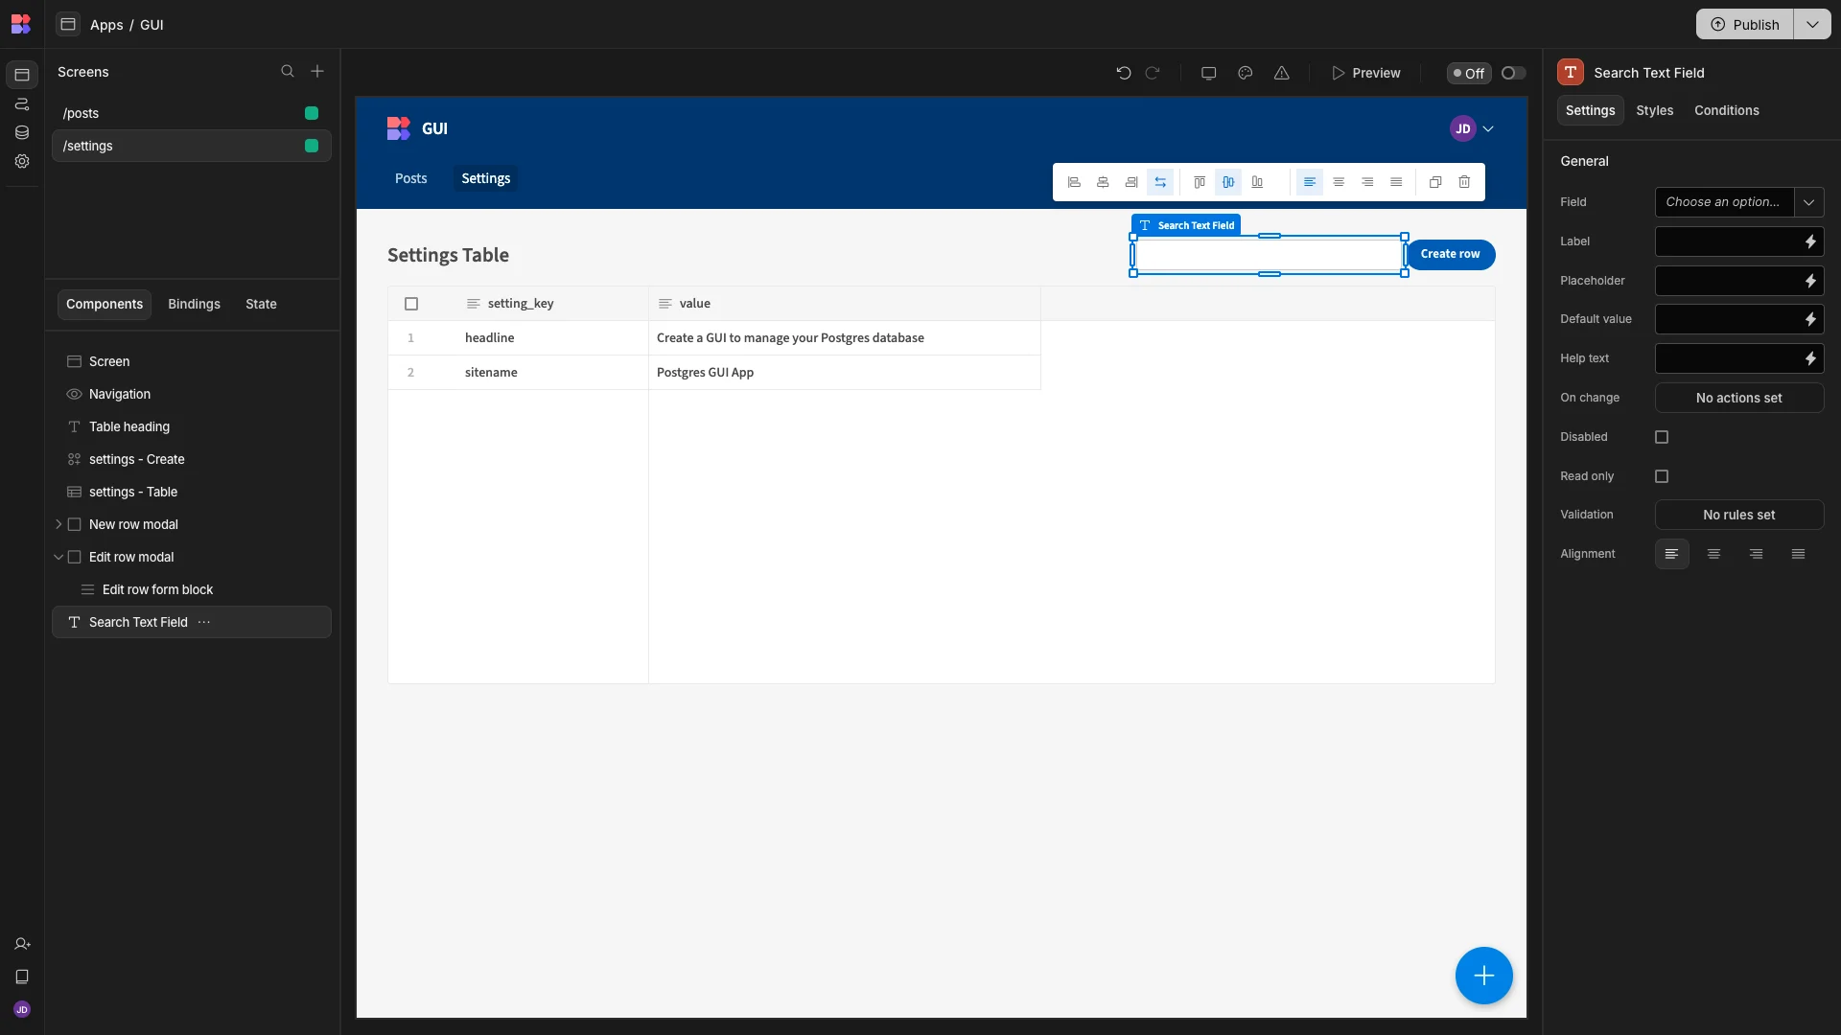The height and width of the screenshot is (1035, 1841).
Task: Click the Label input field
Action: point(1728,241)
